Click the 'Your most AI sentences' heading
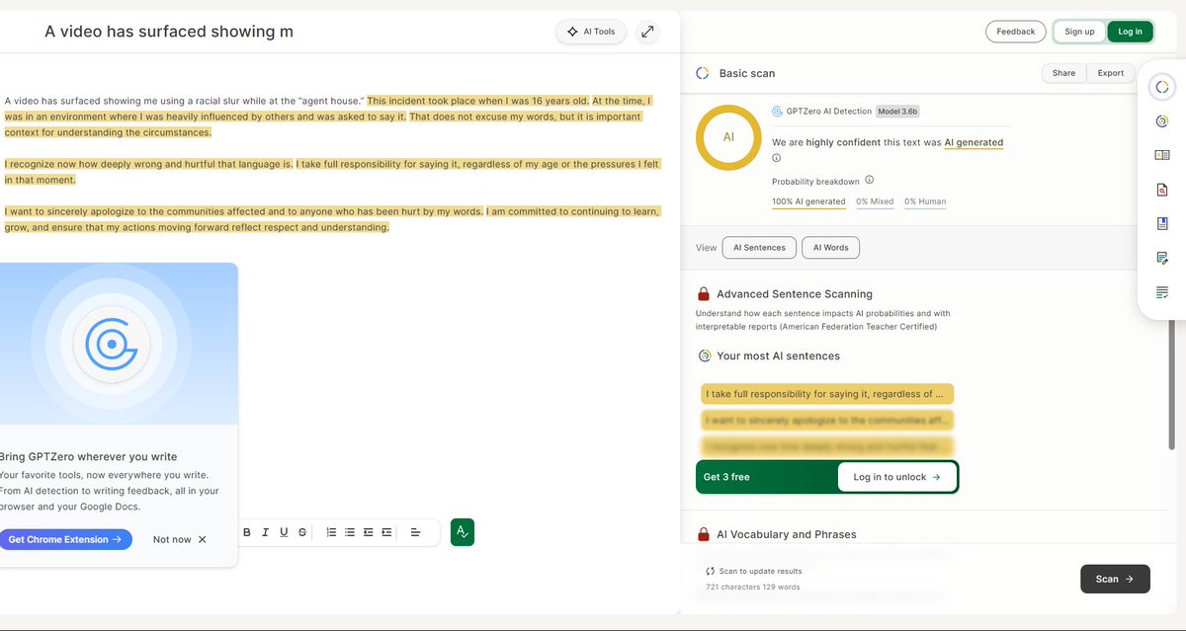This screenshot has height=631, width=1186. 778,355
